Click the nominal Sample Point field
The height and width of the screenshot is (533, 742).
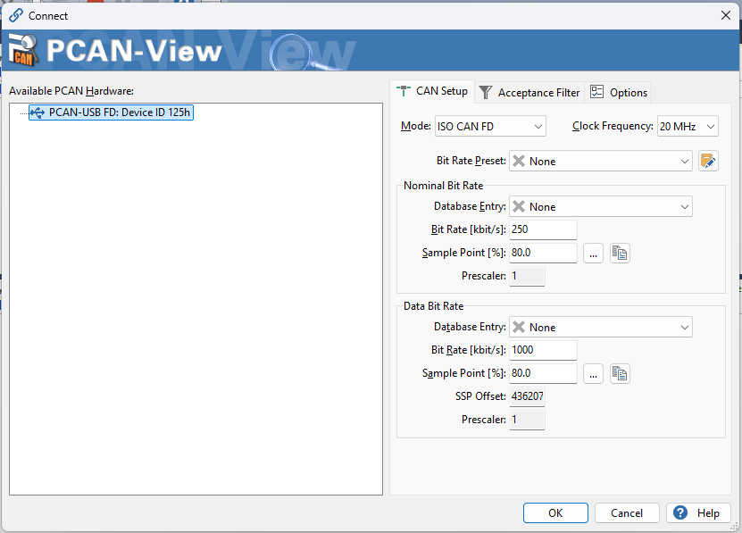tap(543, 253)
